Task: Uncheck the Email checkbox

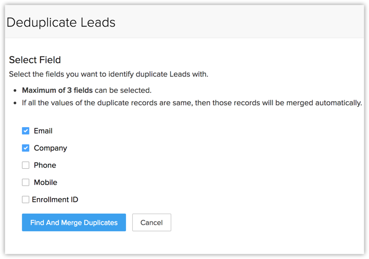Action: pyautogui.click(x=26, y=131)
